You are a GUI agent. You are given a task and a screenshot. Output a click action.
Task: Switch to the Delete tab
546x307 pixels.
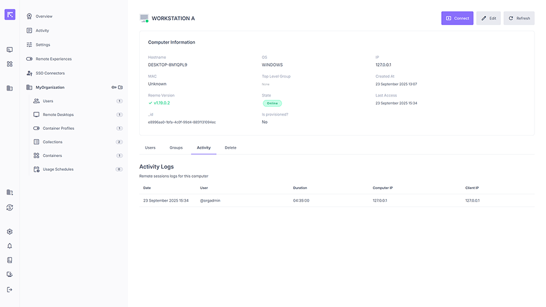[x=230, y=148]
